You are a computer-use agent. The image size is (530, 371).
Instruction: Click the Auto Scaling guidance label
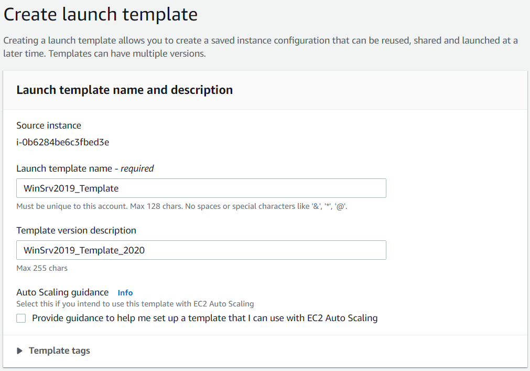[62, 292]
